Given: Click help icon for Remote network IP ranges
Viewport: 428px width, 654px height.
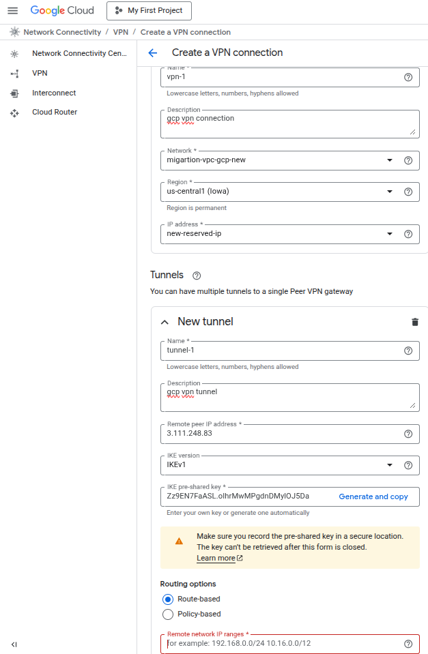Looking at the screenshot, I should tap(408, 644).
